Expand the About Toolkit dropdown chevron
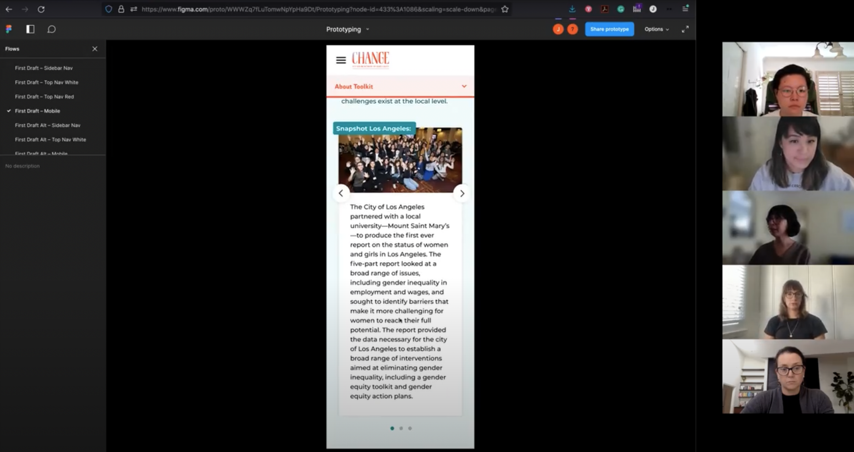 click(x=464, y=86)
